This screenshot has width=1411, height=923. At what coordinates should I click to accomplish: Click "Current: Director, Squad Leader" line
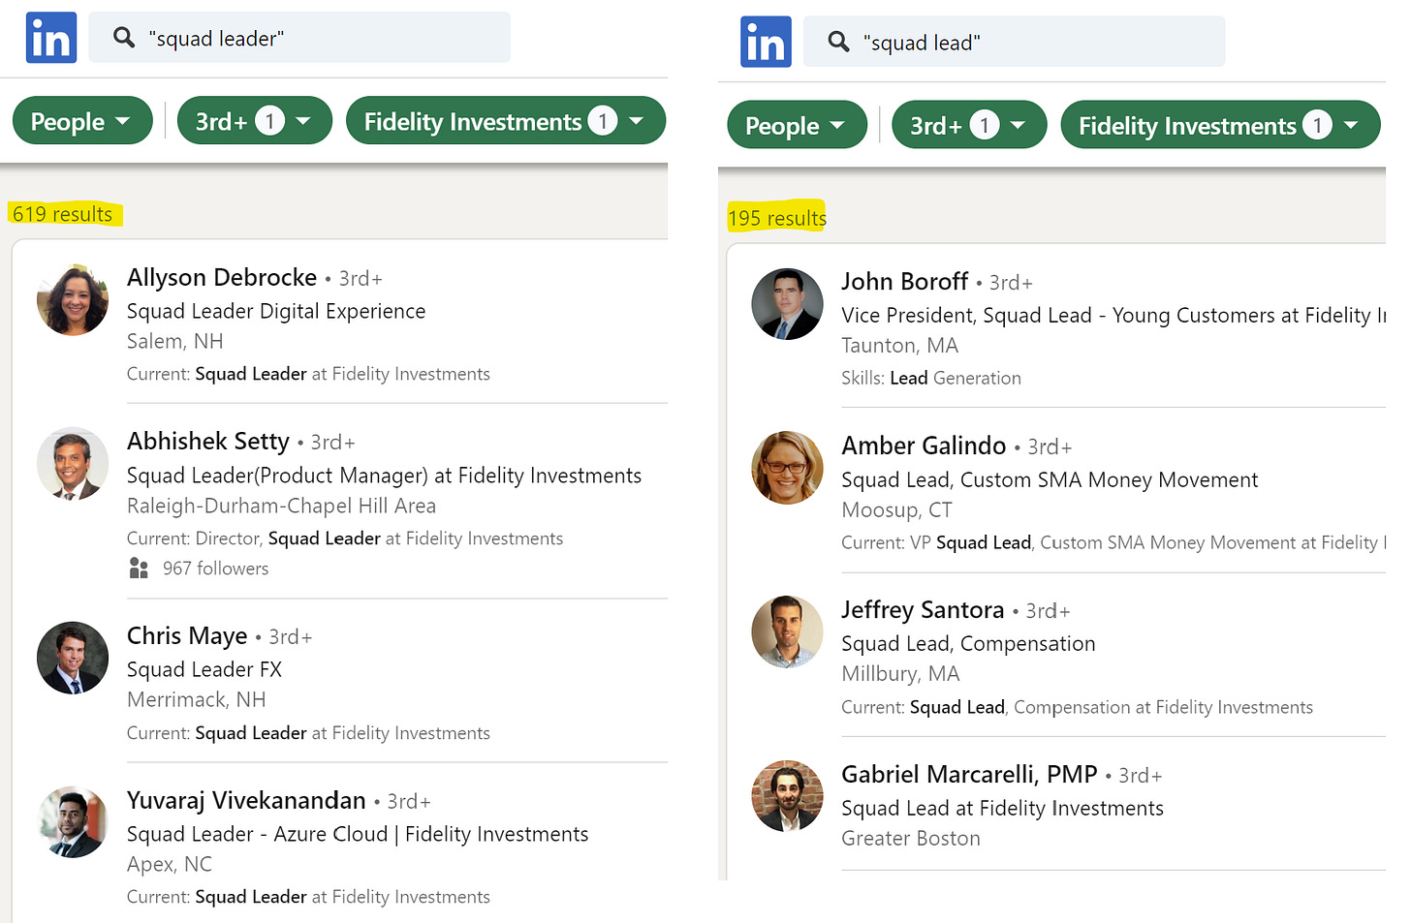coord(345,538)
